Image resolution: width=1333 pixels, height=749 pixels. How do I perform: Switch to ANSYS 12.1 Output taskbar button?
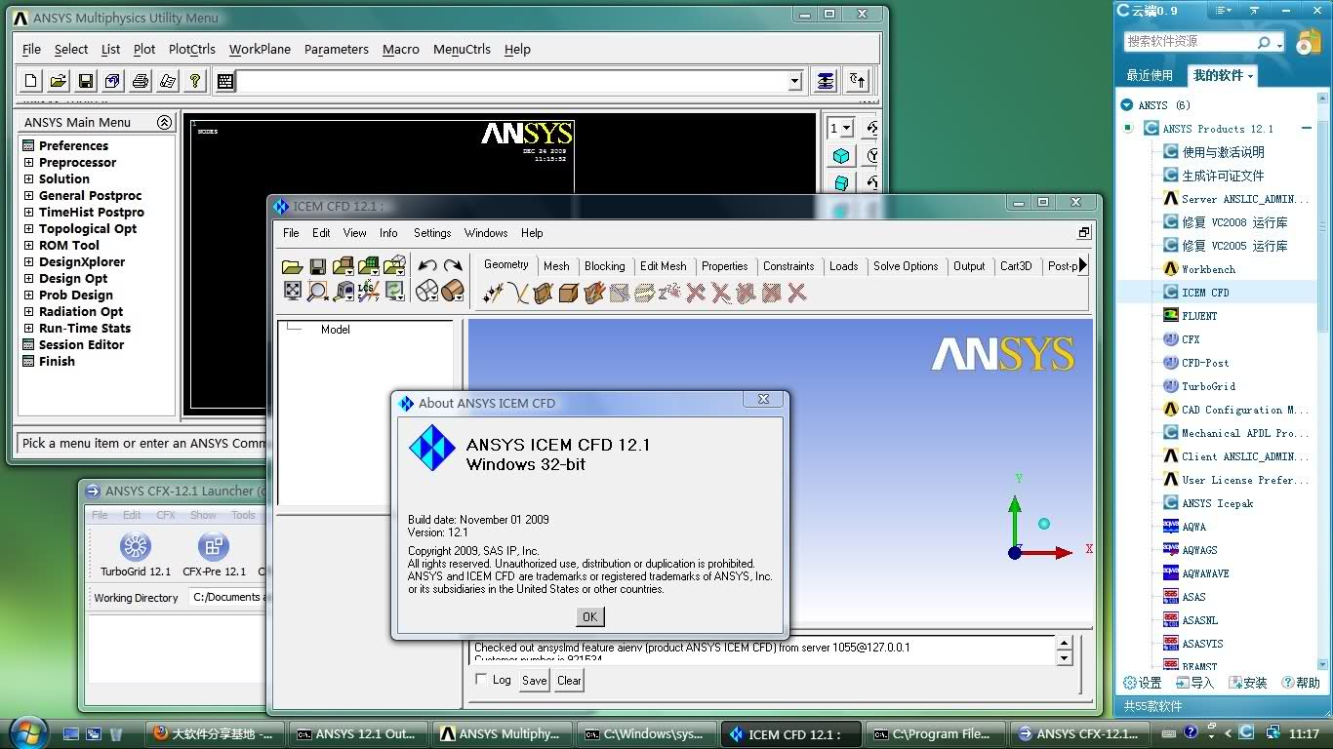click(357, 733)
